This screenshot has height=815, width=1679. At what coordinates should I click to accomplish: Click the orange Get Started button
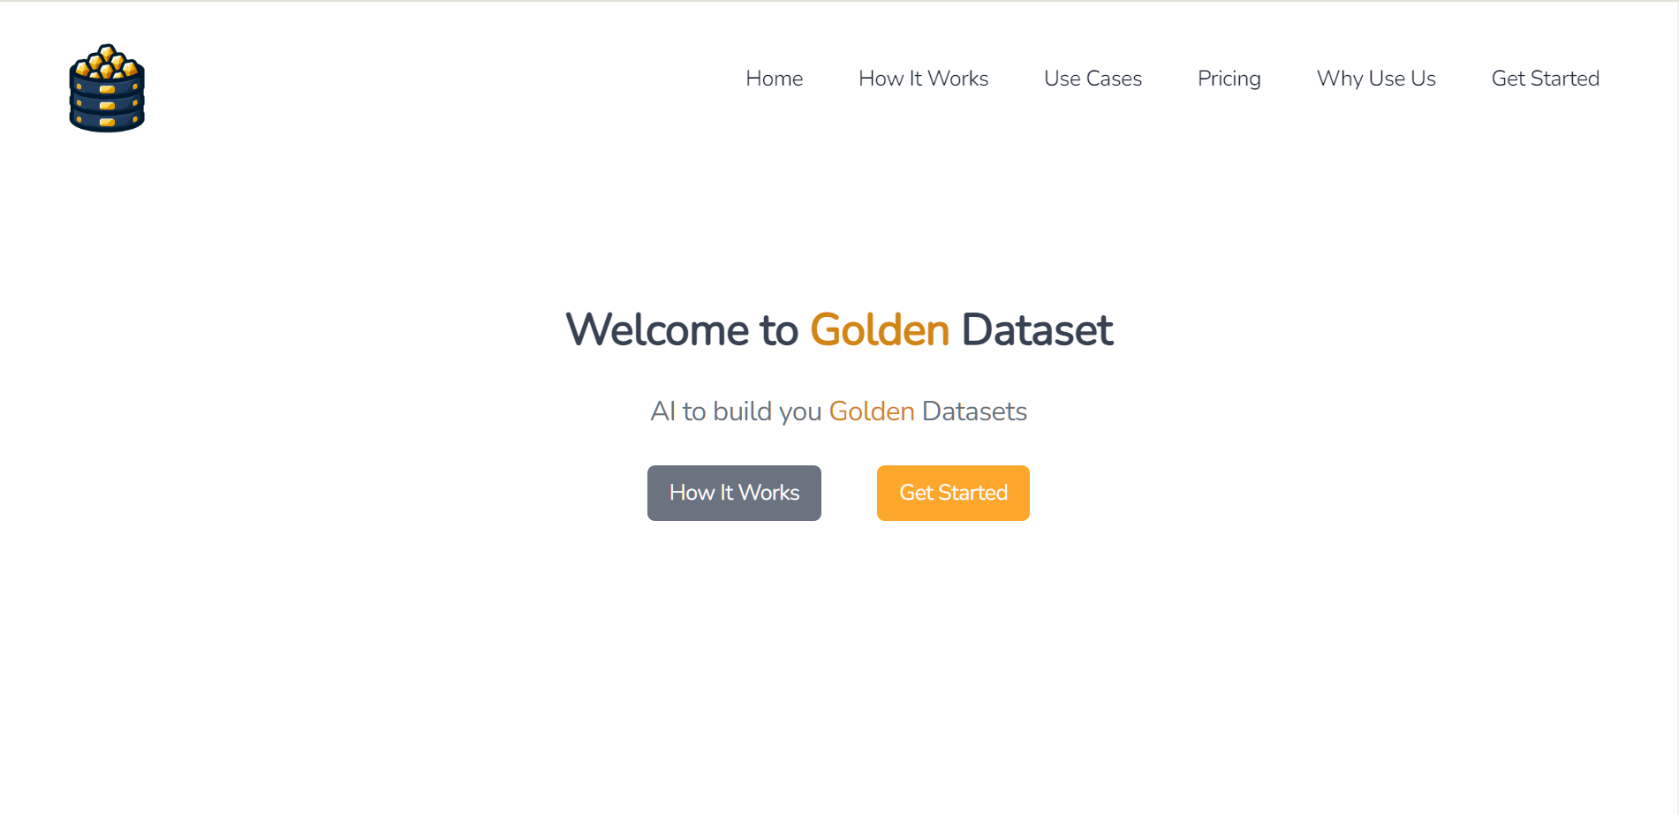pyautogui.click(x=953, y=493)
